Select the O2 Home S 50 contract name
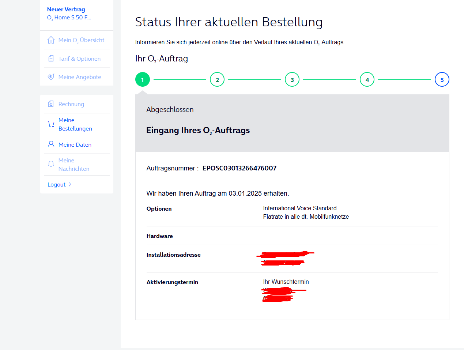Screen dimensions: 464x350 (x=69, y=18)
